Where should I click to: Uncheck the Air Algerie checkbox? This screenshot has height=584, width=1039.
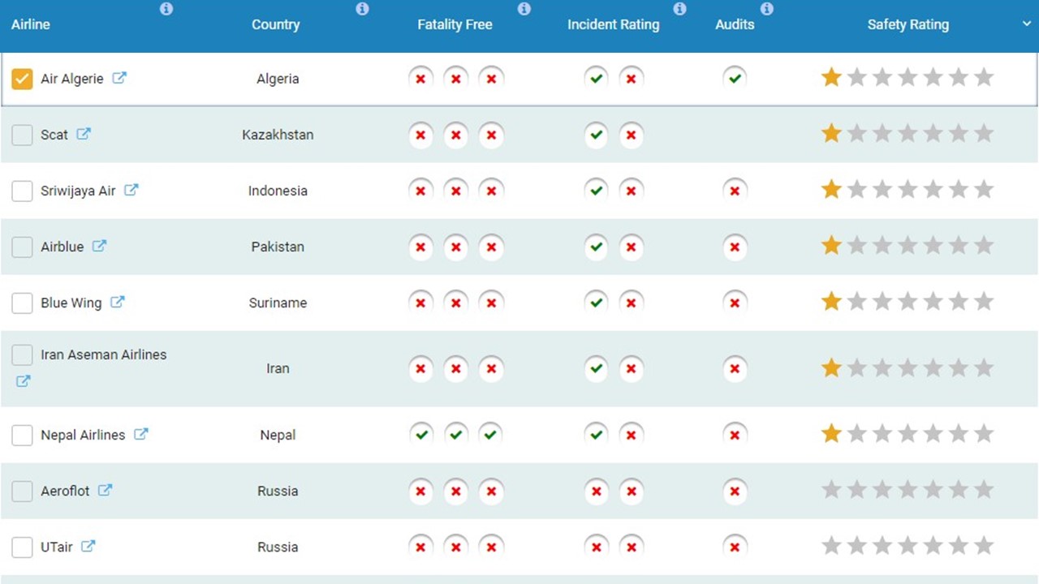(22, 79)
